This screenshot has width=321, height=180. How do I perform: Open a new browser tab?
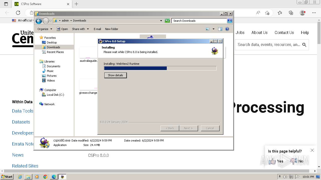coord(76,4)
